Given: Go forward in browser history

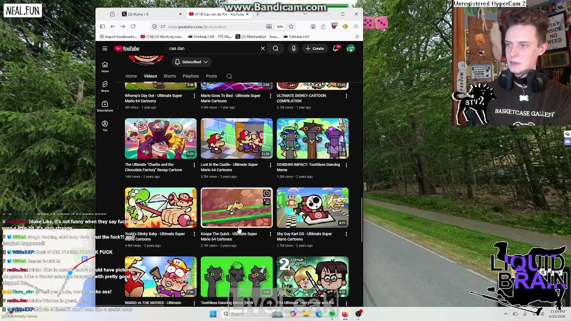Looking at the screenshot, I should click(x=123, y=27).
